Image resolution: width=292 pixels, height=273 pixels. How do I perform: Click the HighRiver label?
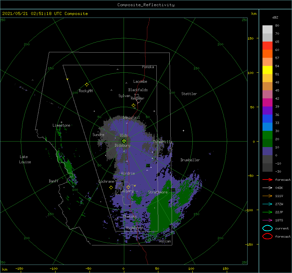point(135,228)
